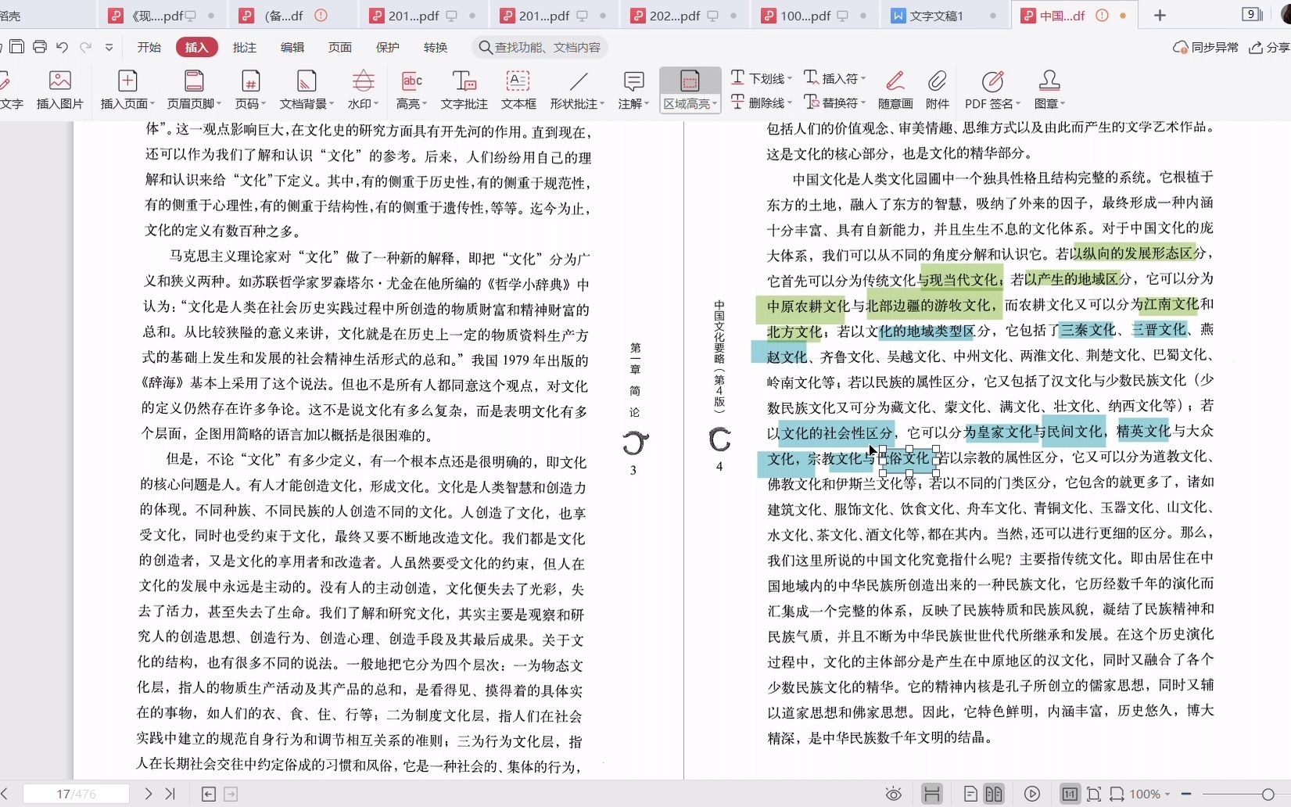Toggle eye-protection mode icon in status bar

[x=894, y=794]
